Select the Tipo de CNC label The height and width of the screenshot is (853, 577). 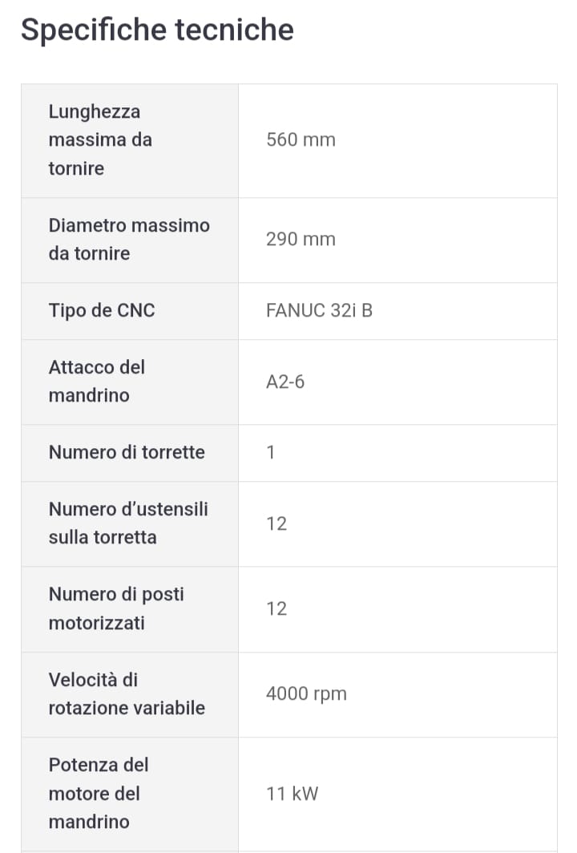[x=102, y=310]
